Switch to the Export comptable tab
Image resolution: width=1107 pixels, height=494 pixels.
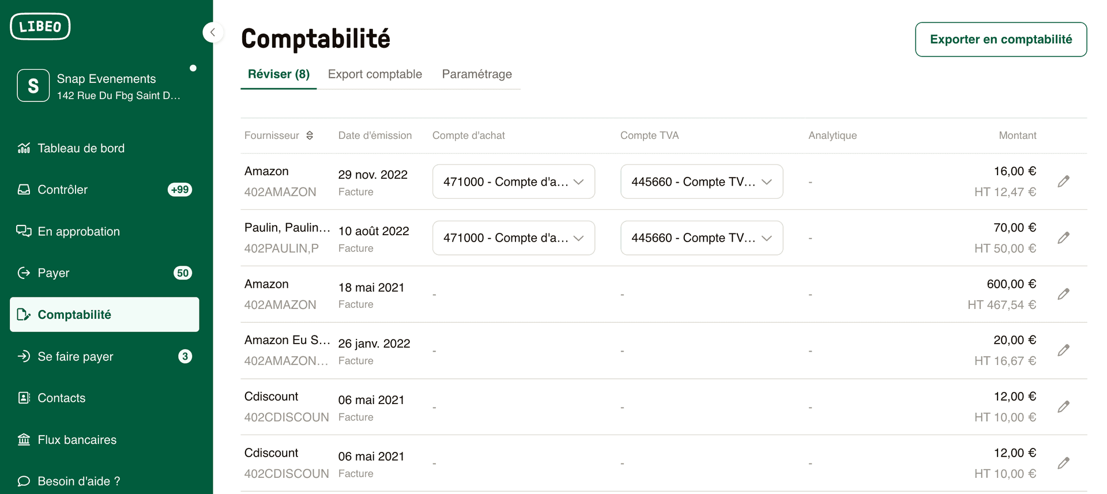pyautogui.click(x=375, y=74)
